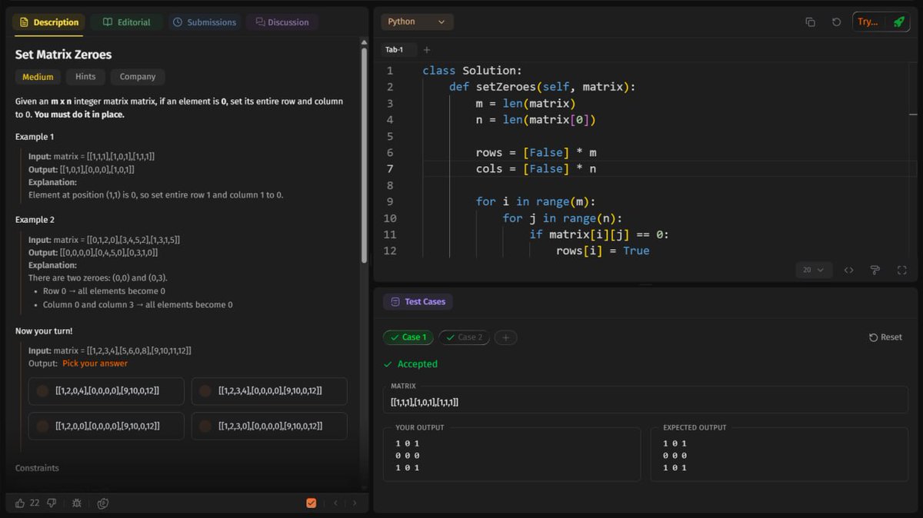Go to the previous problem with the left chevron
The image size is (923, 518).
(335, 503)
